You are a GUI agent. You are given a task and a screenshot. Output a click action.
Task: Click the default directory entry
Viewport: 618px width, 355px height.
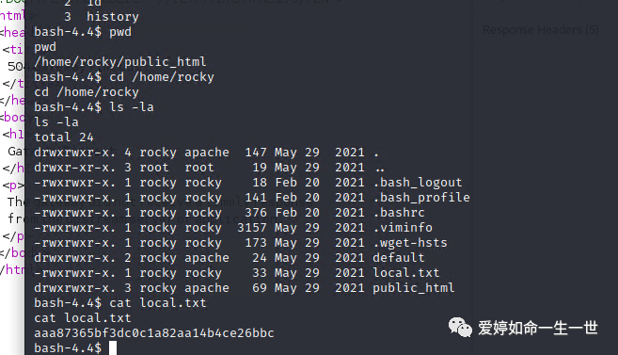point(399,258)
